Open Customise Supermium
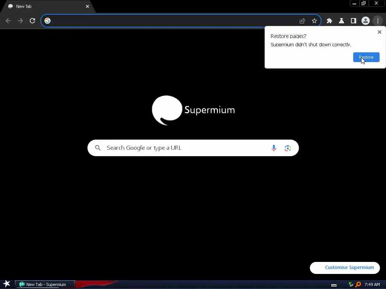 (345, 268)
